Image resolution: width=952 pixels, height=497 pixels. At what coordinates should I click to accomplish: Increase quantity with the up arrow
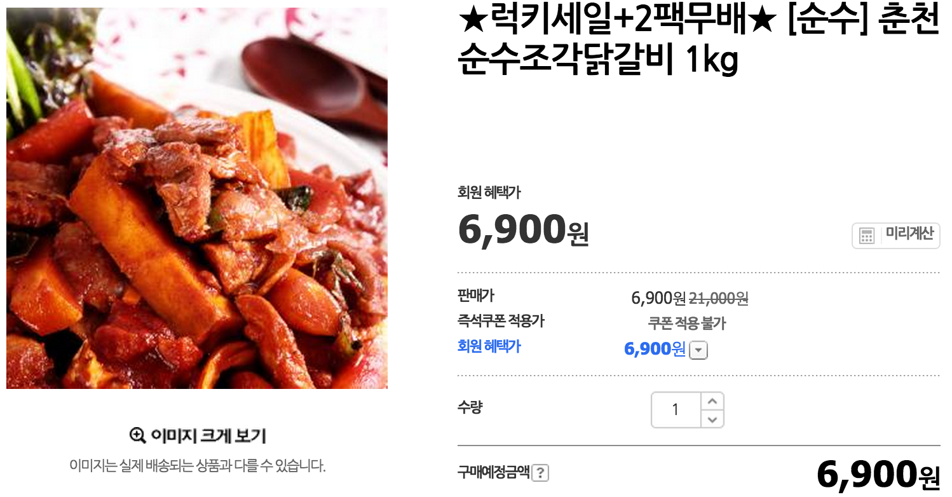(x=712, y=401)
